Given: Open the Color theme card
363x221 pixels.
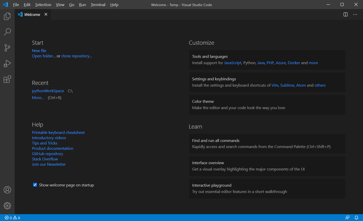Looking at the screenshot, I should coord(267,105).
